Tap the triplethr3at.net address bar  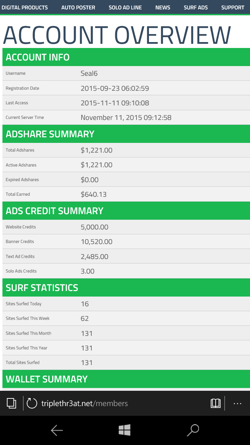(84, 403)
